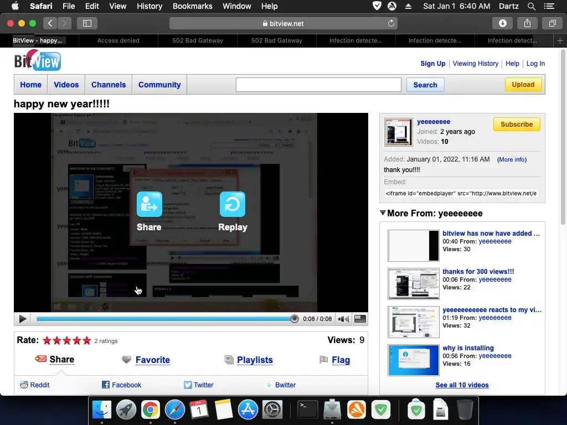This screenshot has width=567, height=425.
Task: Click the BitView search input field
Action: [318, 85]
